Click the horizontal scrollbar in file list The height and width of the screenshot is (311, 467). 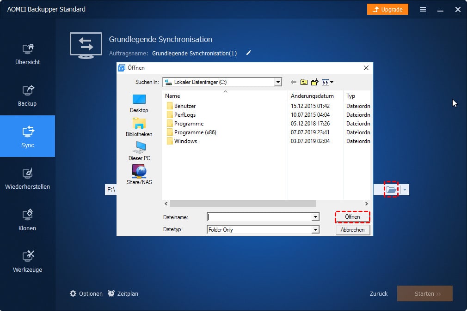click(x=243, y=203)
